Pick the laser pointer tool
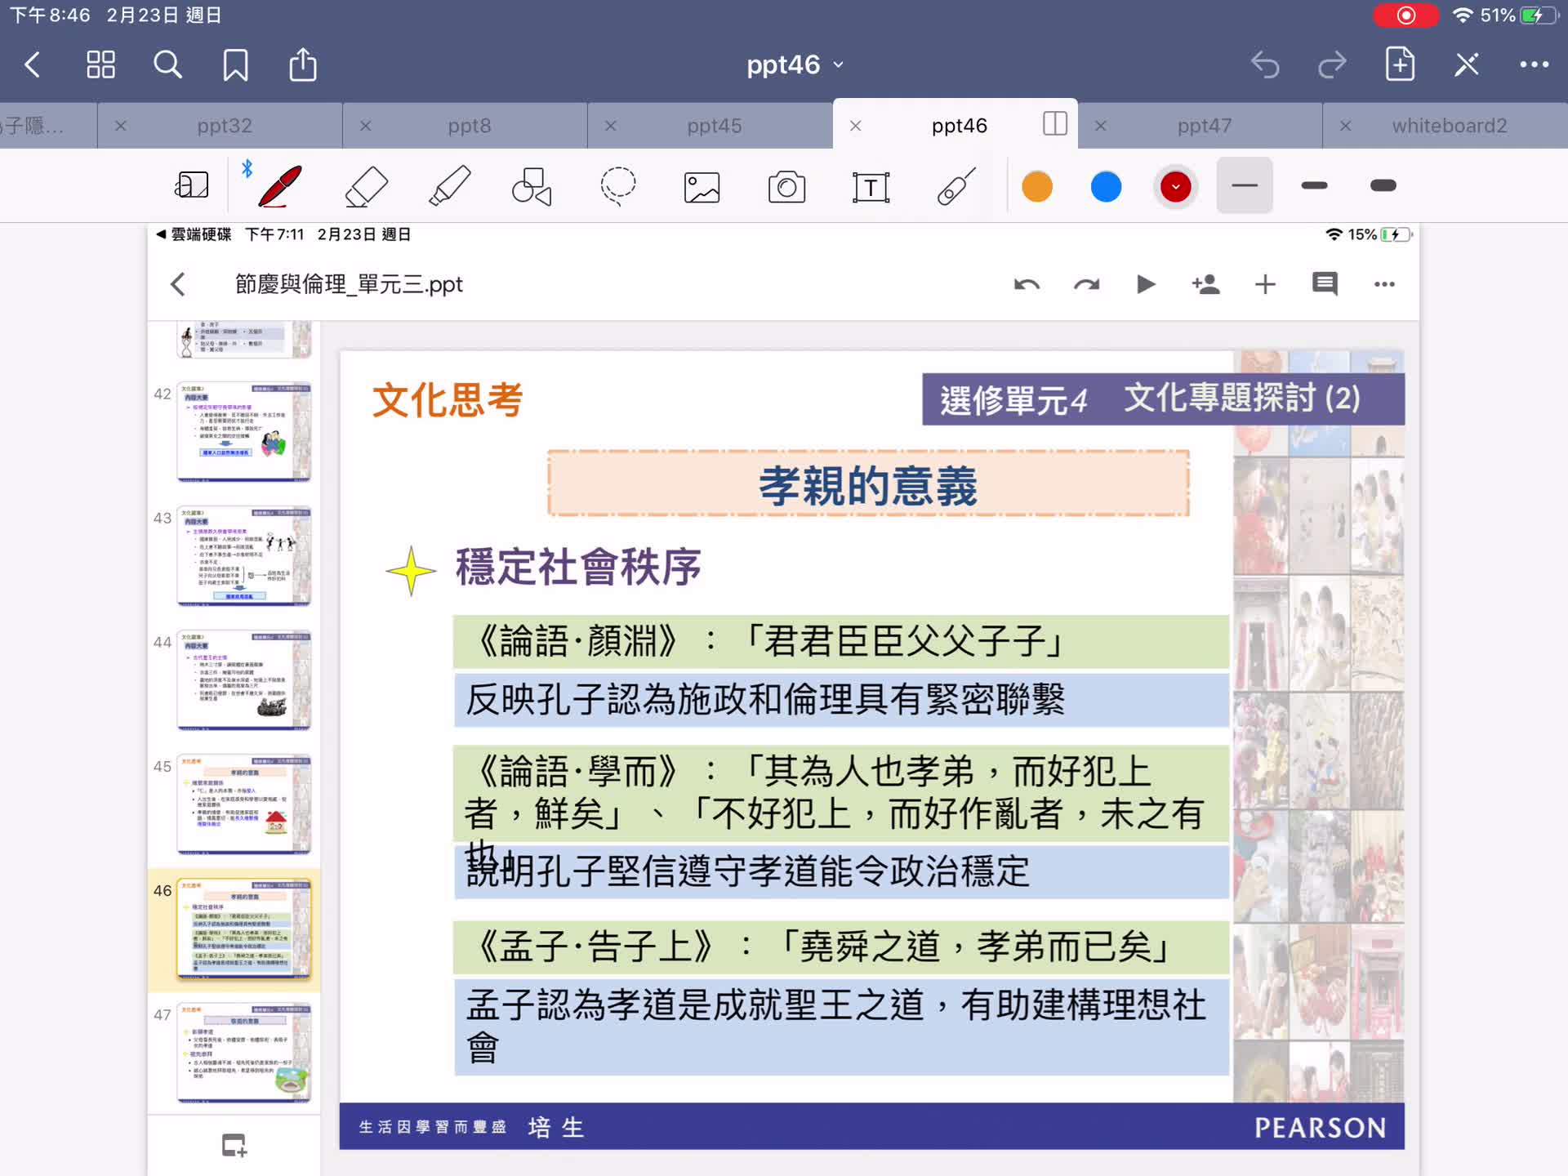 coord(954,186)
